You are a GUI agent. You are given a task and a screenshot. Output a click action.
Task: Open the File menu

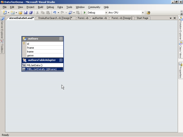coord(5,7)
